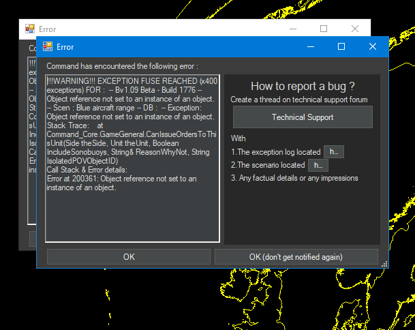The image size is (415, 330).
Task: Minimize the front Error dialog
Action: click(311, 46)
